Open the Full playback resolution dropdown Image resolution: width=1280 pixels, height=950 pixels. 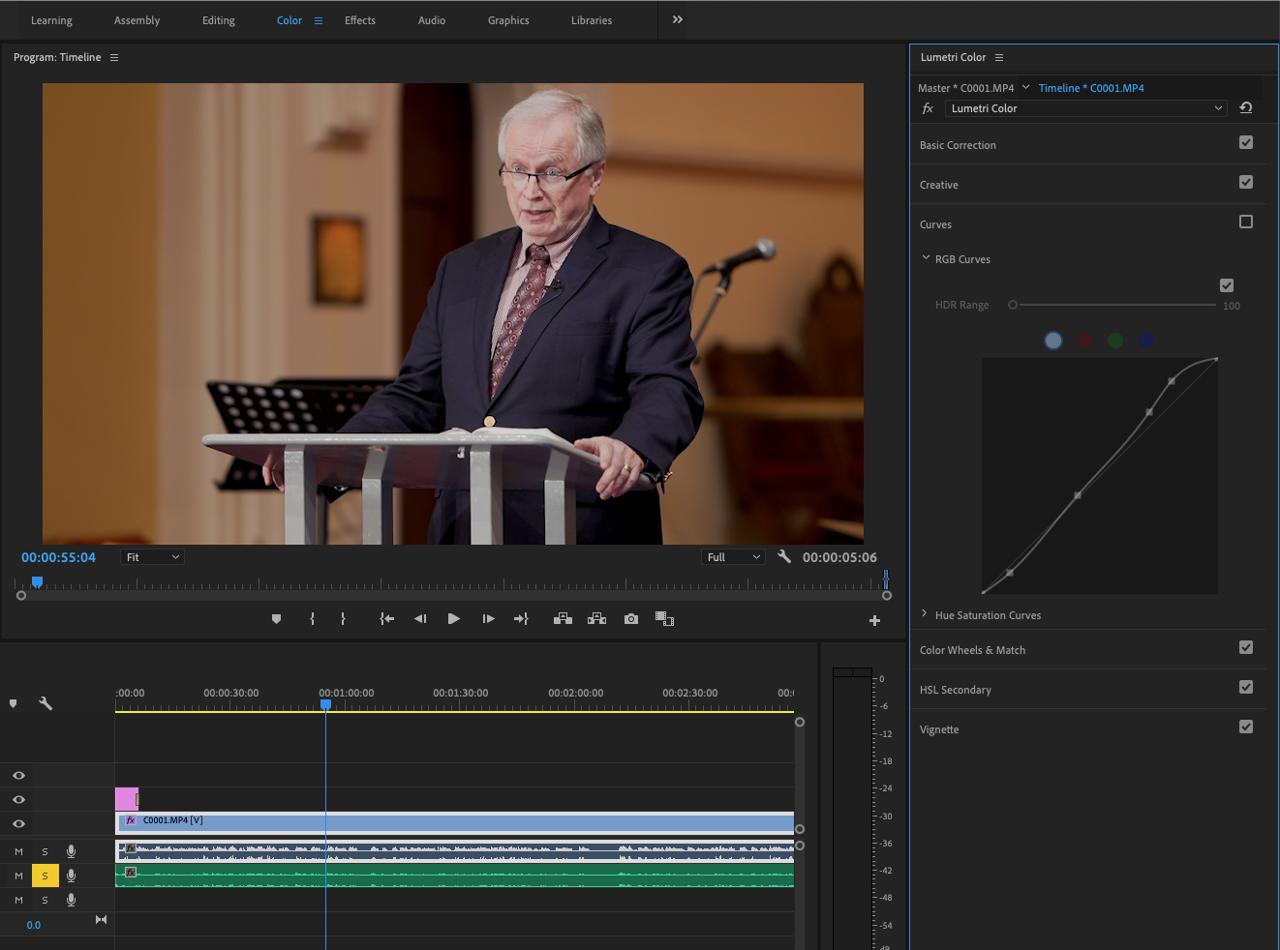pos(733,557)
